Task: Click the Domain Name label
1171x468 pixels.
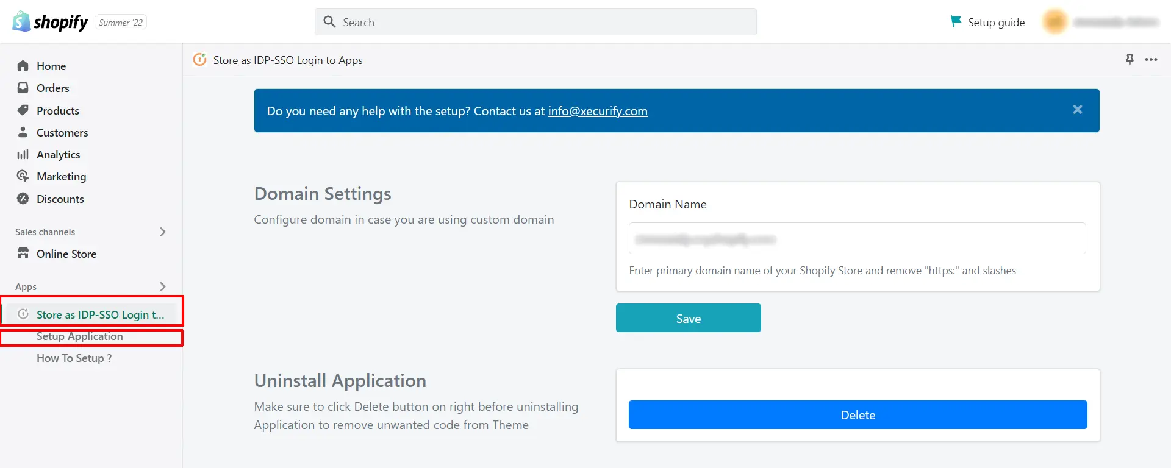Action: coord(668,204)
